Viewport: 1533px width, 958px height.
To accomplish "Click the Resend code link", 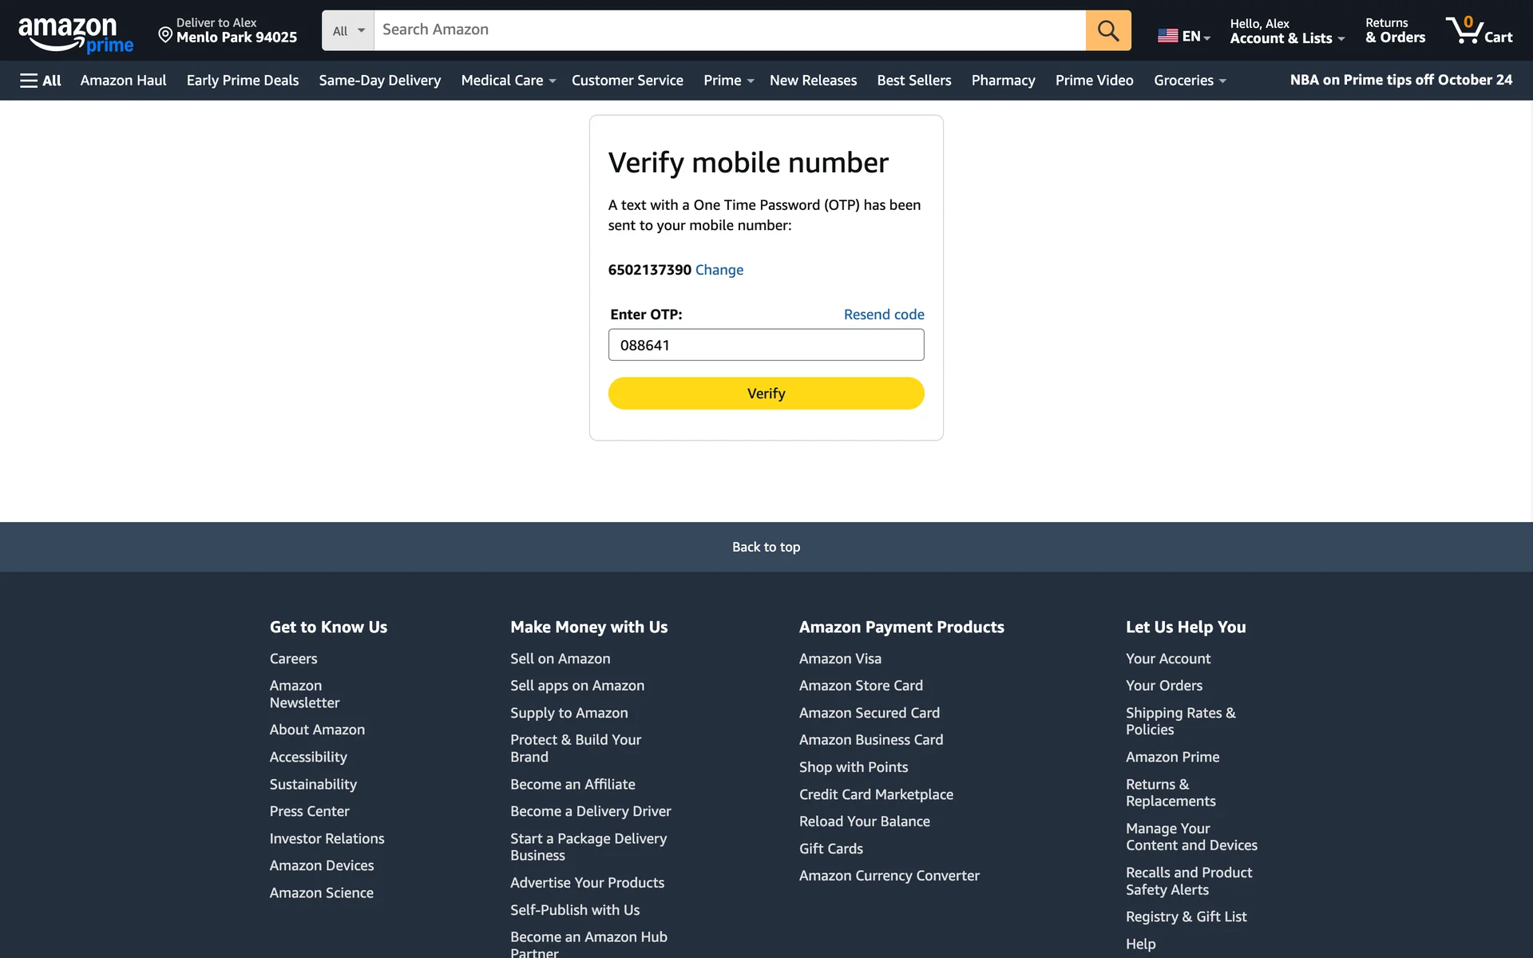I will (883, 315).
